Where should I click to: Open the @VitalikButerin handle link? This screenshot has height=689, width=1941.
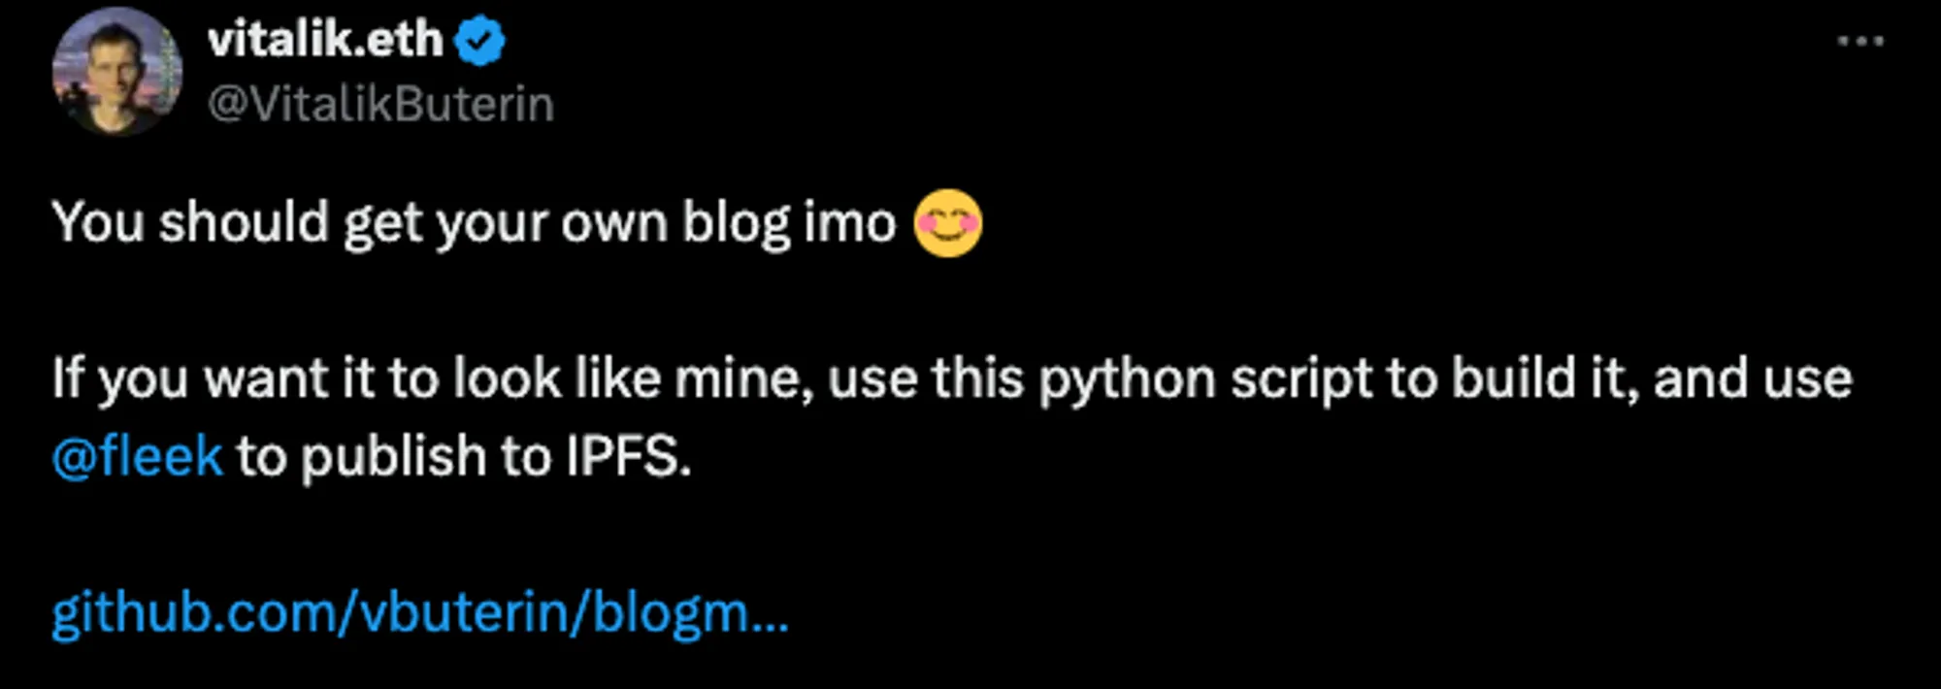[380, 104]
